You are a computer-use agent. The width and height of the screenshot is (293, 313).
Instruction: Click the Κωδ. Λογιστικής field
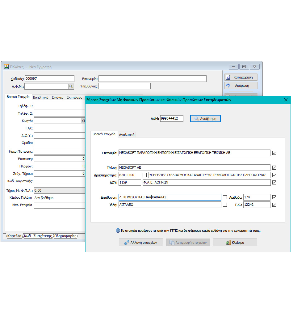pos(60,181)
